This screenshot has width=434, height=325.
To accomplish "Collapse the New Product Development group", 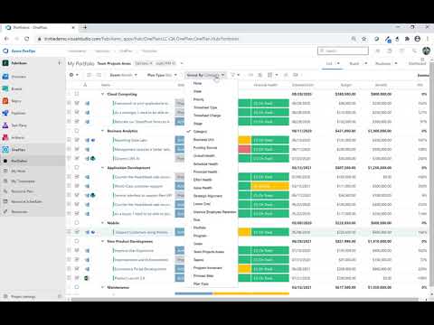I will [102, 241].
